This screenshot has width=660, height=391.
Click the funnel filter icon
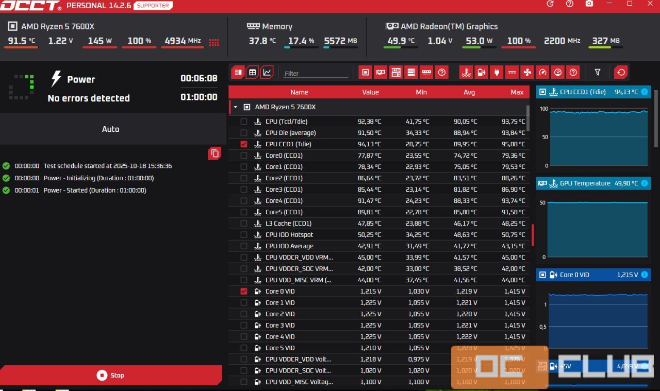click(598, 73)
